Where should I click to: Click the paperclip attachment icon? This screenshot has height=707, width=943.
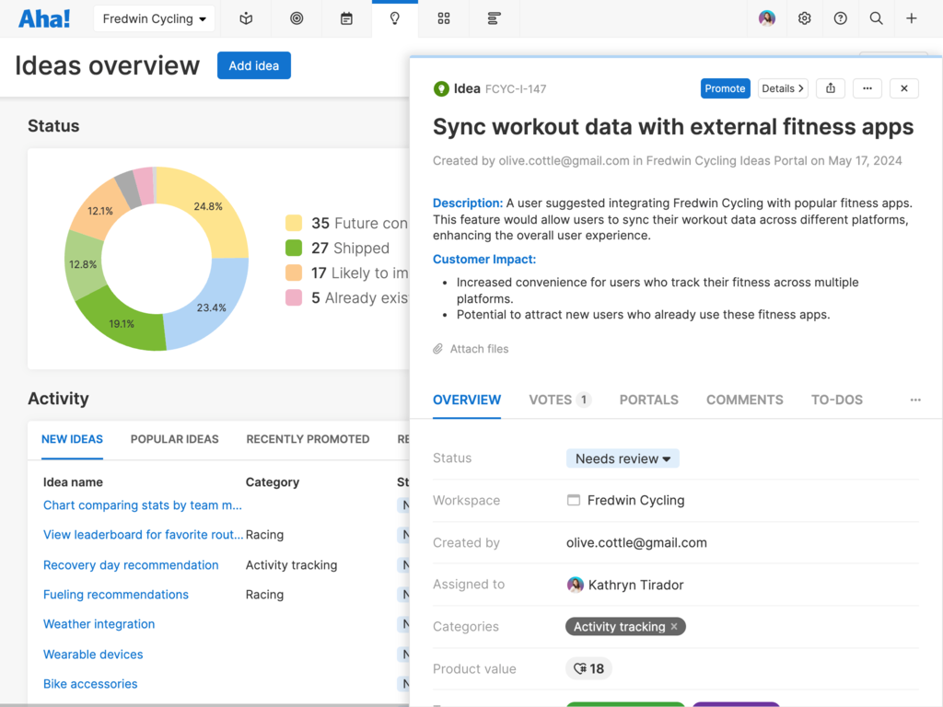click(437, 349)
